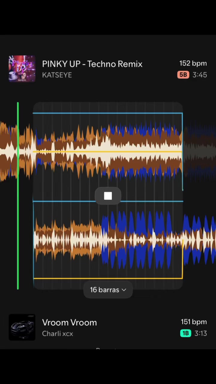The width and height of the screenshot is (216, 384).
Task: Click the 3:45 track duration
Action: click(x=200, y=75)
